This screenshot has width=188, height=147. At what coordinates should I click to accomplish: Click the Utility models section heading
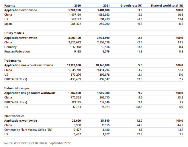(14, 33)
